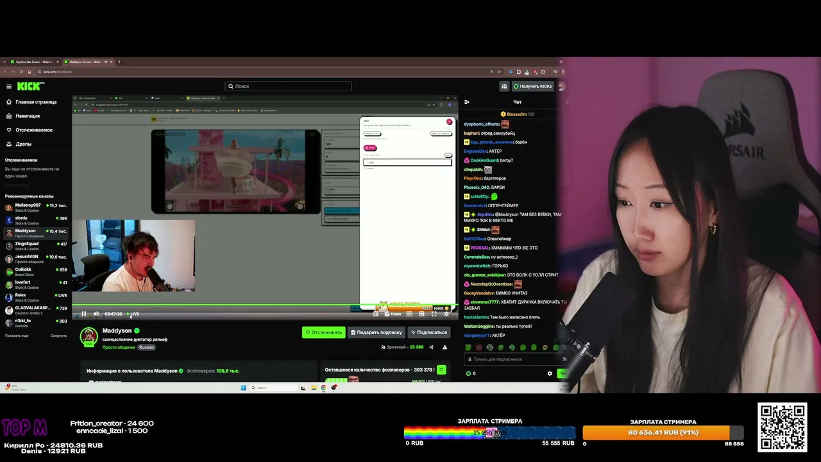
Task: Click the Russian language tag
Action: click(147, 347)
